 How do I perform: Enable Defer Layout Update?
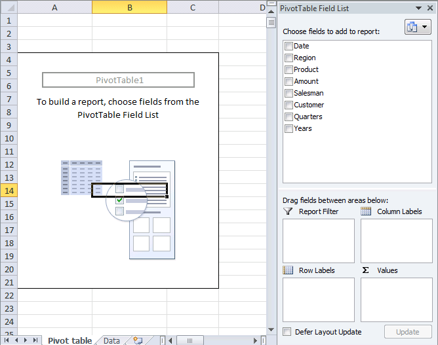(x=287, y=332)
